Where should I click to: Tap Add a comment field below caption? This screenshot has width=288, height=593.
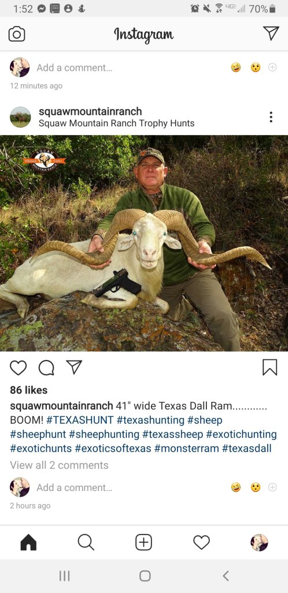[x=75, y=488]
